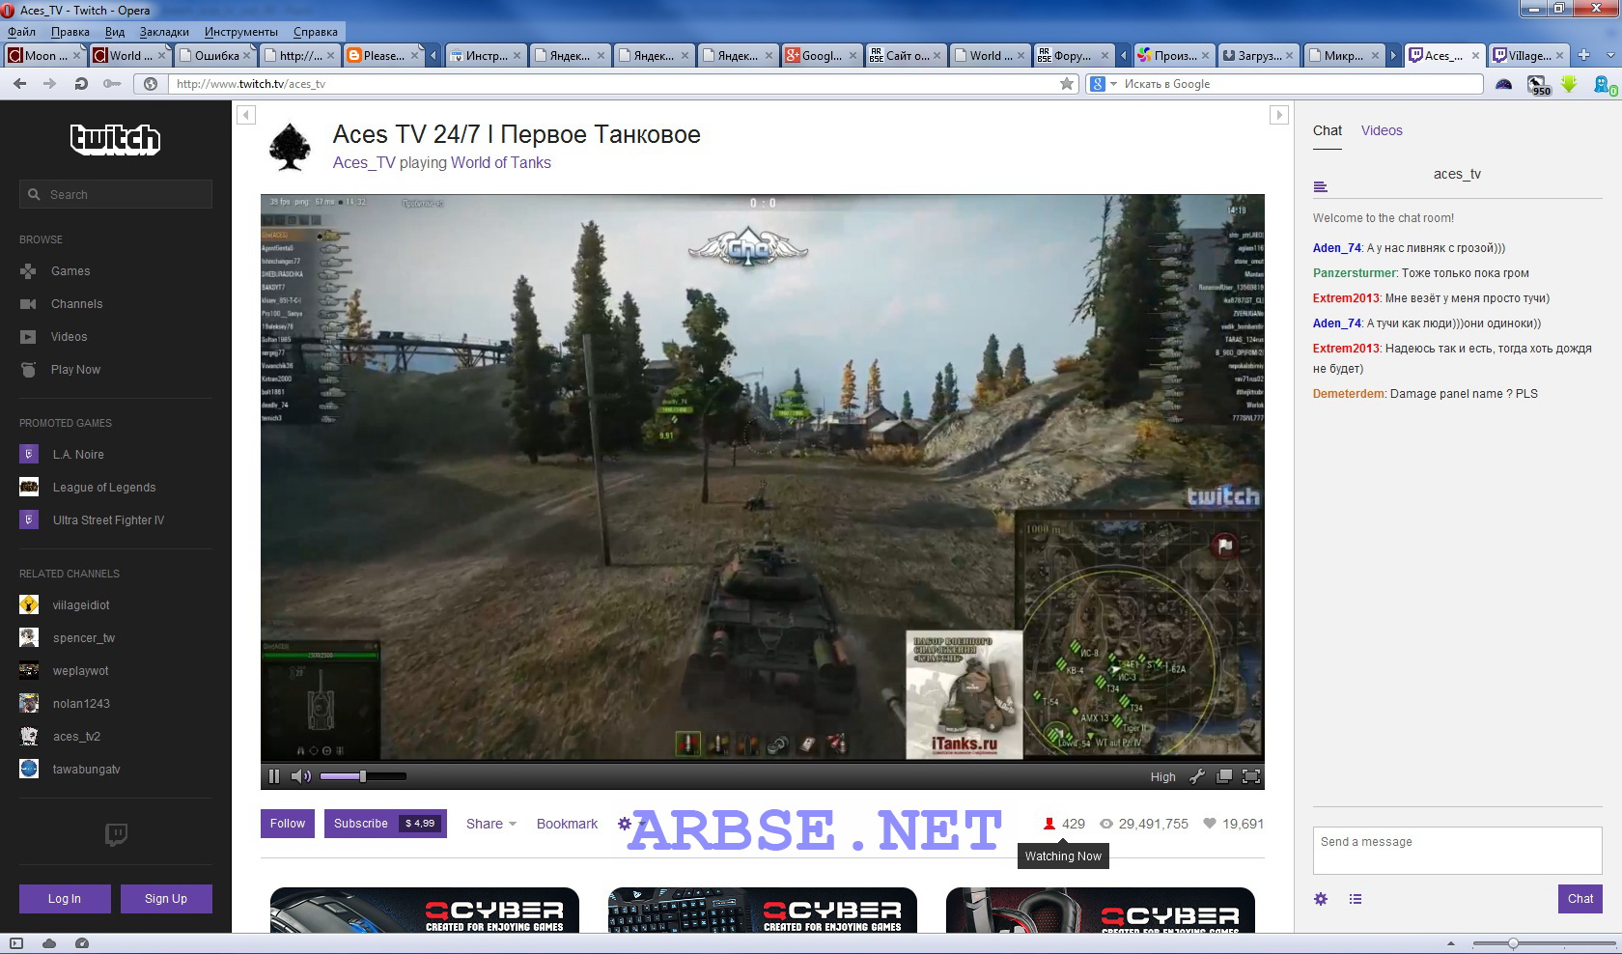Bookmark this channel

pyautogui.click(x=567, y=824)
